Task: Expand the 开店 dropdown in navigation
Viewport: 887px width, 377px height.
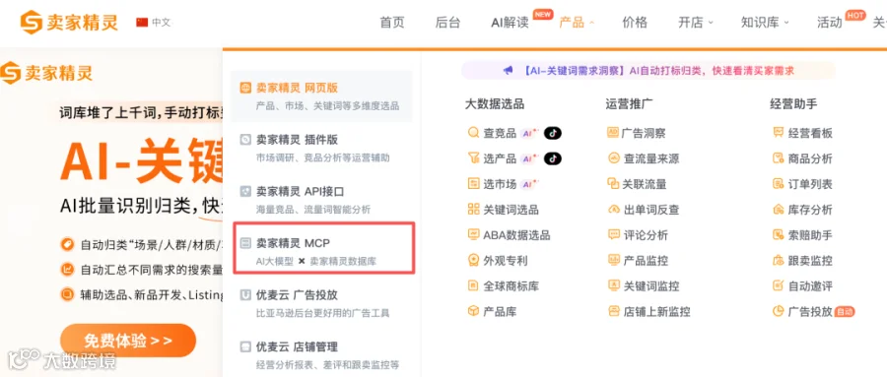Action: 695,23
